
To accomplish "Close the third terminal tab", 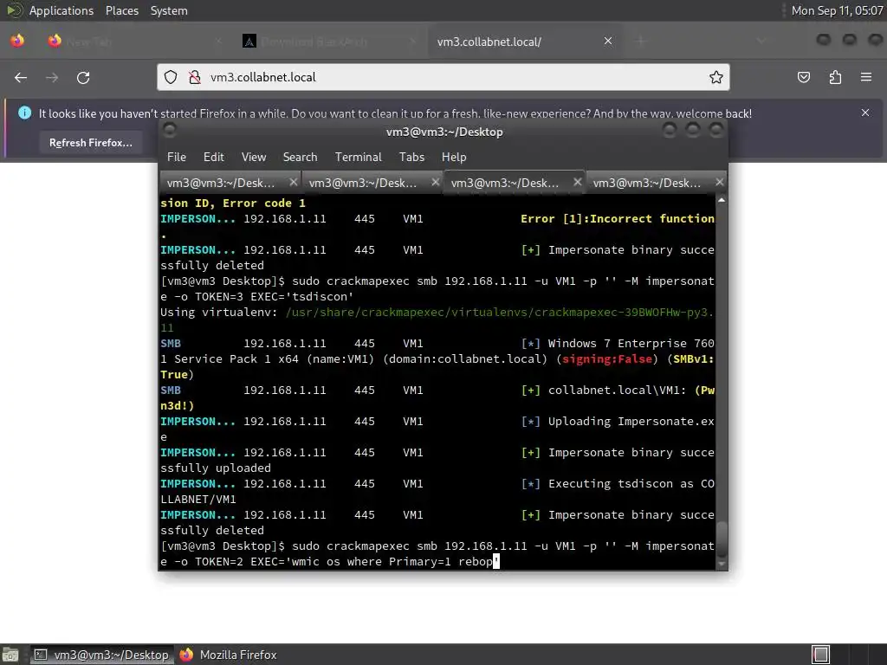I will pyautogui.click(x=577, y=182).
